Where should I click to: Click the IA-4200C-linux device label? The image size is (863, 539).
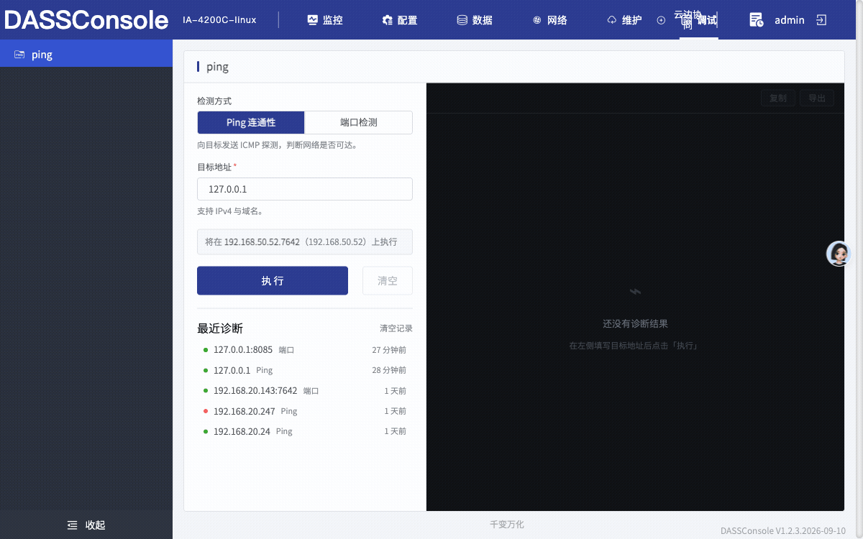(x=219, y=20)
